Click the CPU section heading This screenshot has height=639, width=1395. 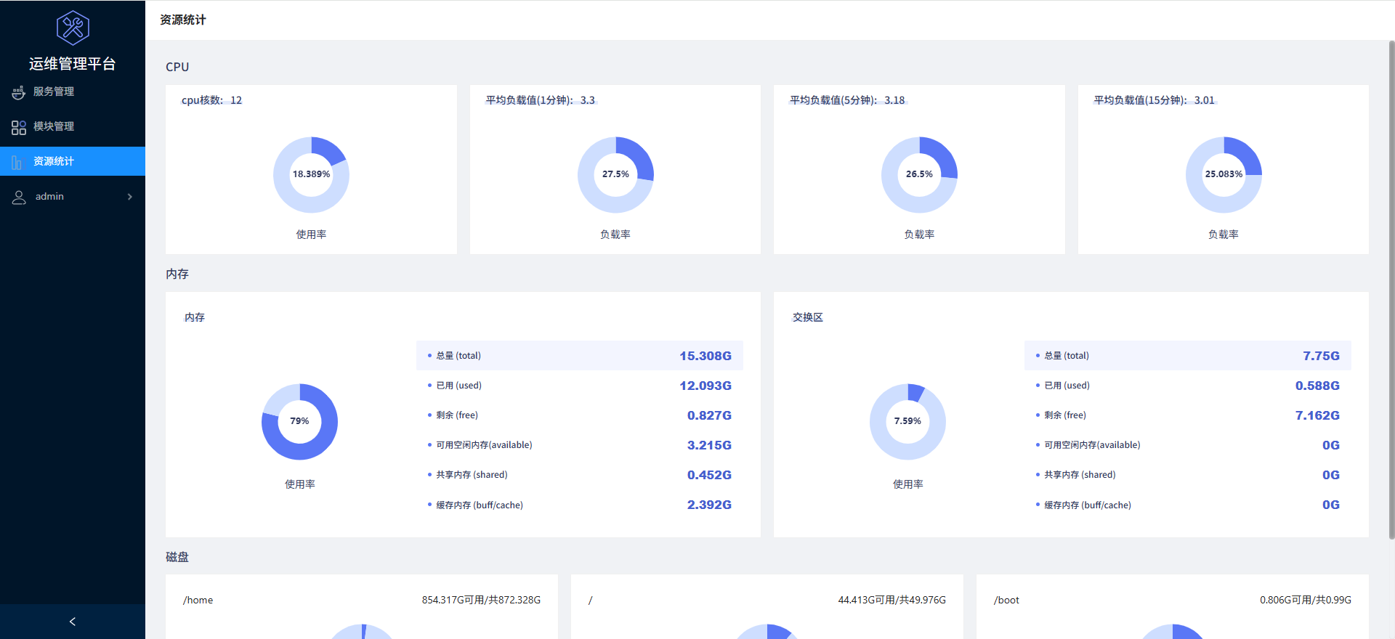tap(177, 67)
